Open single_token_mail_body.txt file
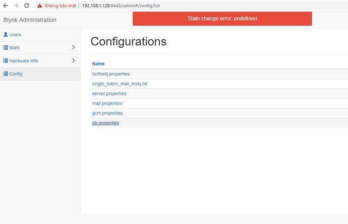Viewport: 348px width, 224px height. [x=120, y=84]
